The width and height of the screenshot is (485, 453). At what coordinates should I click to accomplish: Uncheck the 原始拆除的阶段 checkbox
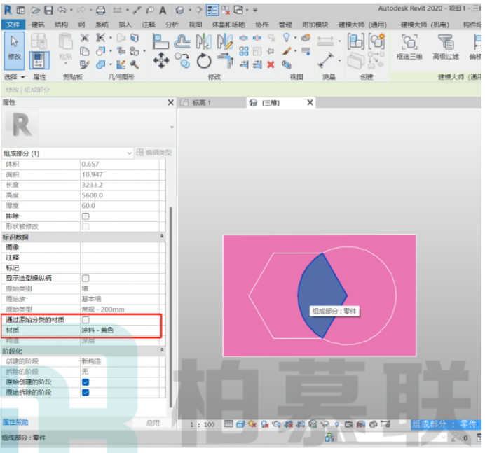coord(86,392)
